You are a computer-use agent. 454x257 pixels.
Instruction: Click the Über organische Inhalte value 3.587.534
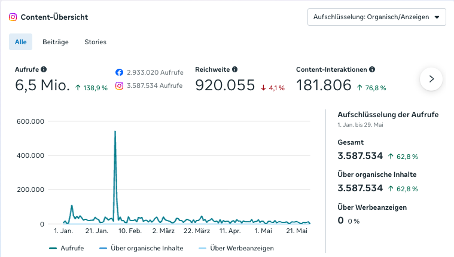pos(360,188)
